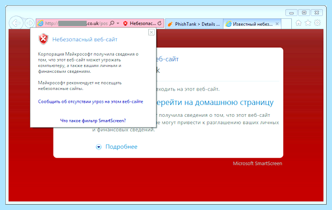Viewport: 332px width, 210px height.
Task: Click Сообщить об отсутствии угроз на этом веб-сайте
Action: tap(90, 102)
